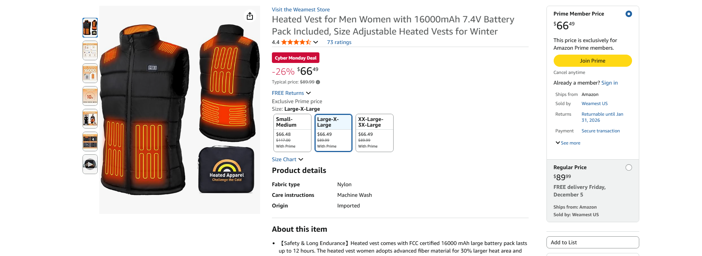Click the Add to List button

click(592, 242)
